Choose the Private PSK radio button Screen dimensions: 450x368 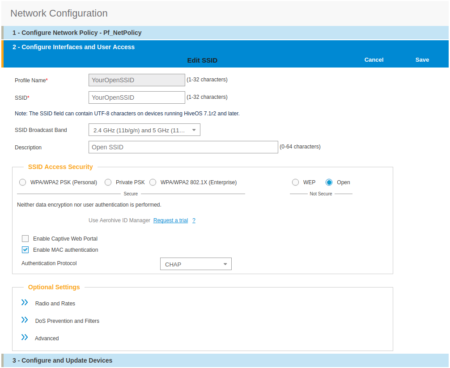108,182
